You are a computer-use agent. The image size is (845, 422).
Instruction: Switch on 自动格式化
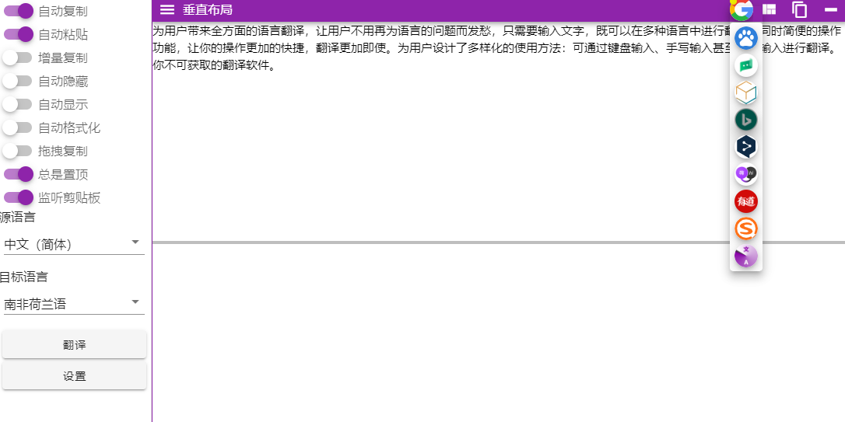click(x=17, y=127)
